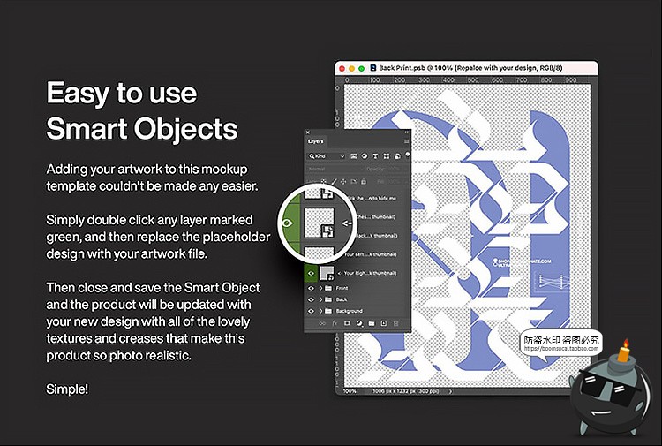Create a new group with folder icon

pyautogui.click(x=371, y=323)
